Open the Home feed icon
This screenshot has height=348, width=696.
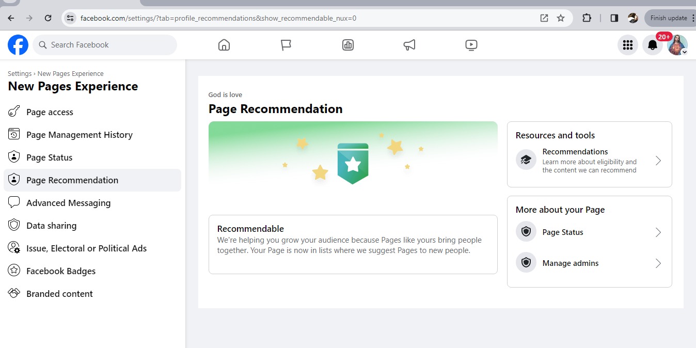pyautogui.click(x=224, y=45)
